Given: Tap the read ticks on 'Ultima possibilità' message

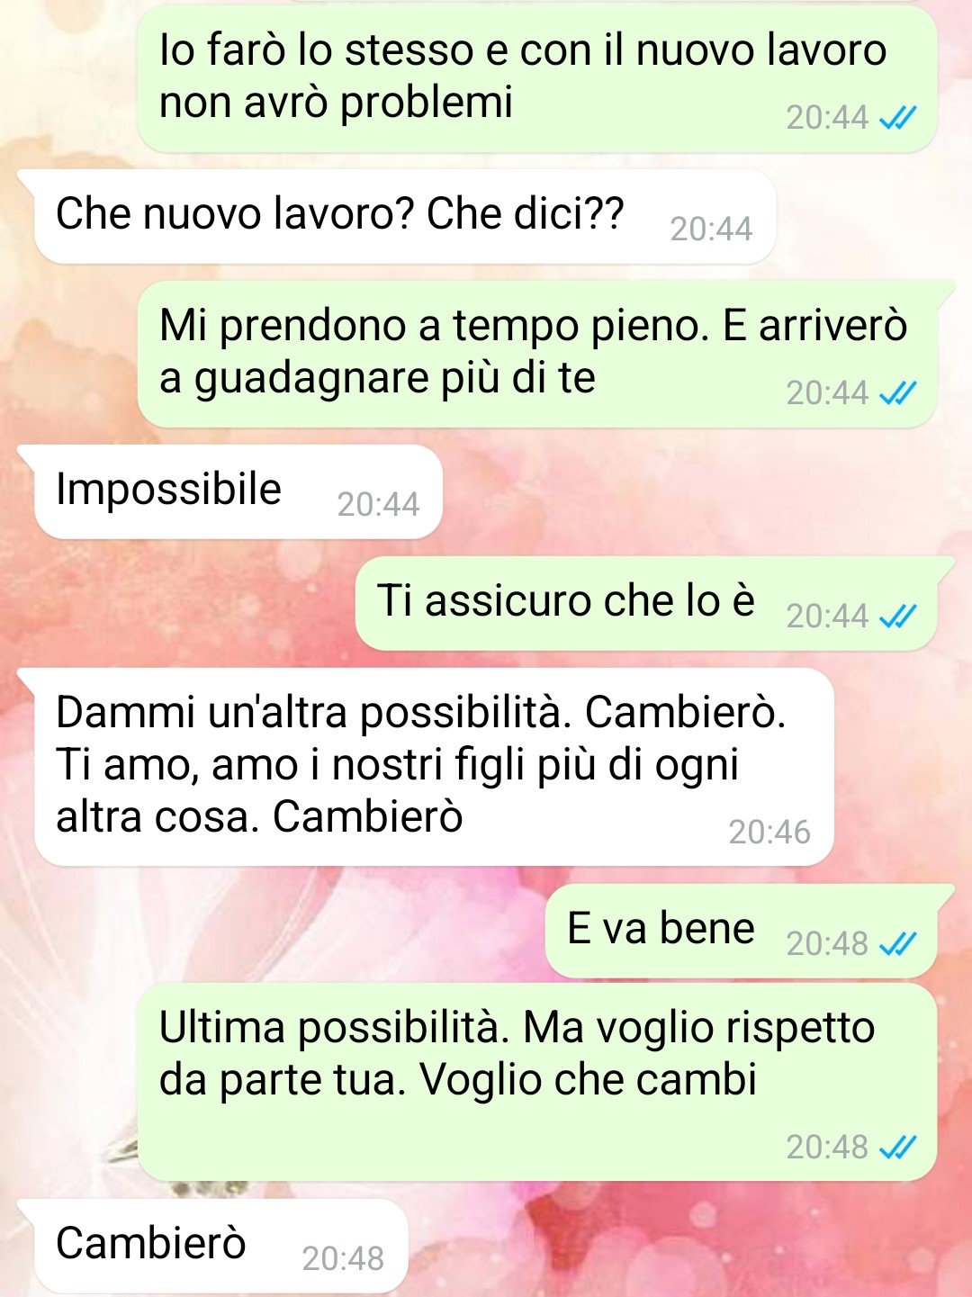Looking at the screenshot, I should tap(897, 1148).
